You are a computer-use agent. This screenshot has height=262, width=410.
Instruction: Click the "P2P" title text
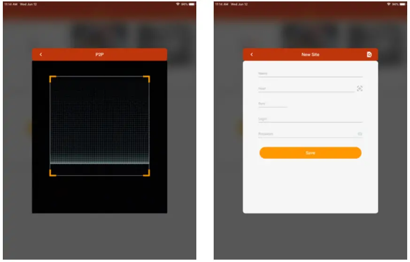pyautogui.click(x=100, y=54)
